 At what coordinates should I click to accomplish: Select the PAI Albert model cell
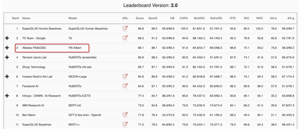tap(75, 48)
